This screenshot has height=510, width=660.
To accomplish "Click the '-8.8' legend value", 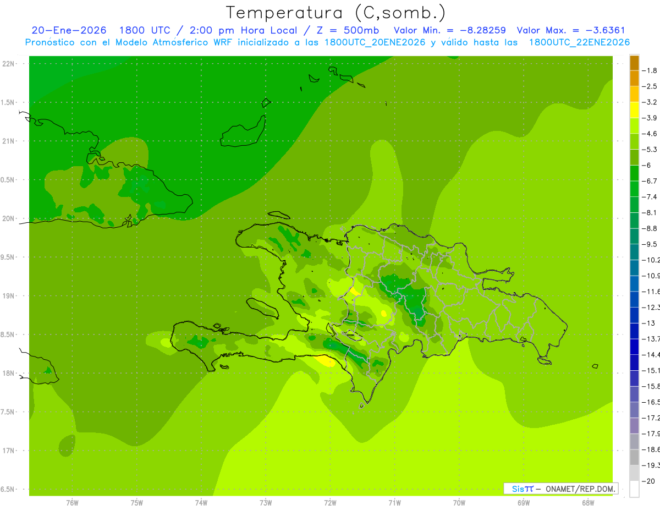I will point(650,228).
